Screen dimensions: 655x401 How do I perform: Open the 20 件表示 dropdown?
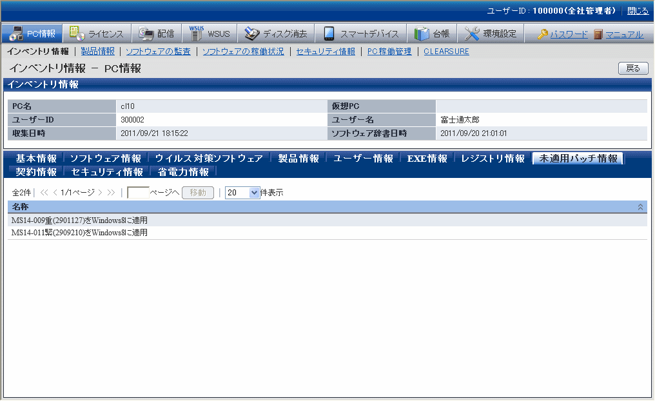pyautogui.click(x=242, y=193)
